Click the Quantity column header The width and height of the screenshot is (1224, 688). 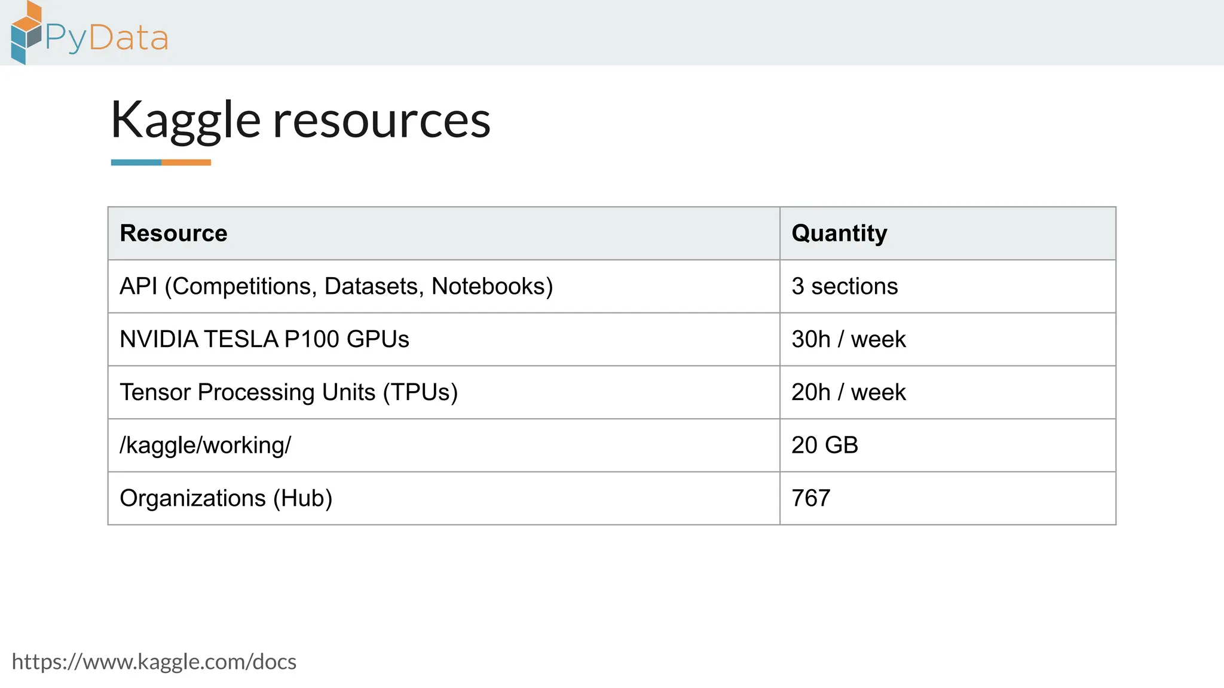click(948, 234)
